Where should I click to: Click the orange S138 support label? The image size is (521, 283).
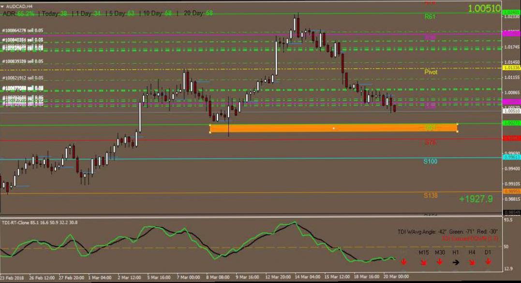431,195
